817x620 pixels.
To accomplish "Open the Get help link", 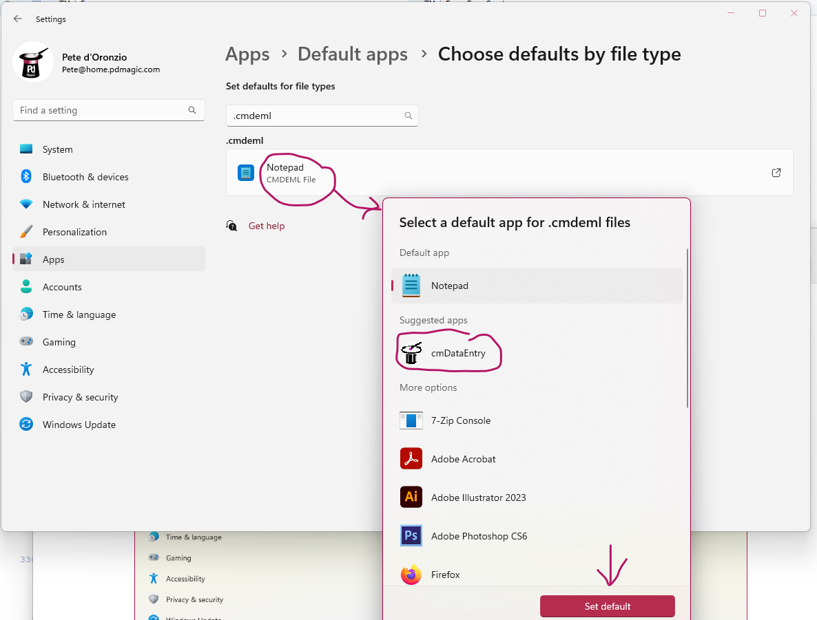I will (x=267, y=226).
